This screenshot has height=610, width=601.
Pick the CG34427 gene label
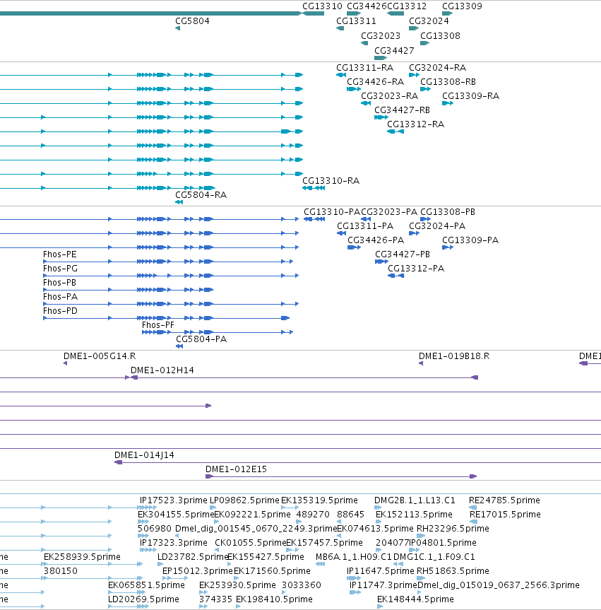[394, 51]
